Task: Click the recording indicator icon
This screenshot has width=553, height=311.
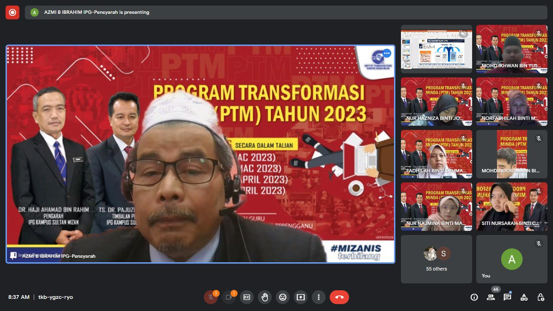Action: [x=12, y=13]
